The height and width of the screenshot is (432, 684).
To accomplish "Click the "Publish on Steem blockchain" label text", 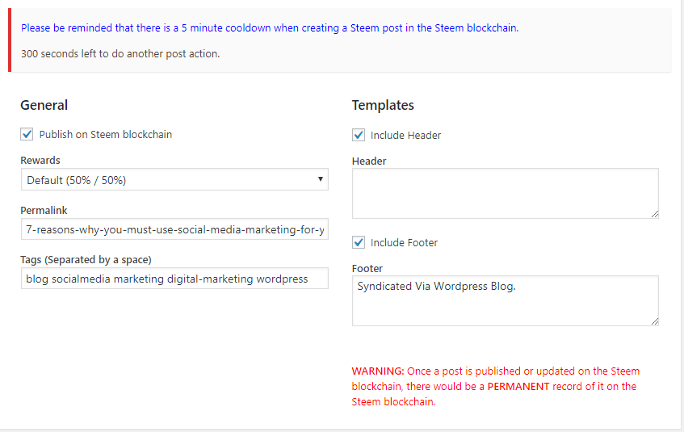I will (106, 135).
